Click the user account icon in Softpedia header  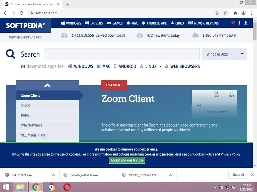pyautogui.click(x=246, y=23)
